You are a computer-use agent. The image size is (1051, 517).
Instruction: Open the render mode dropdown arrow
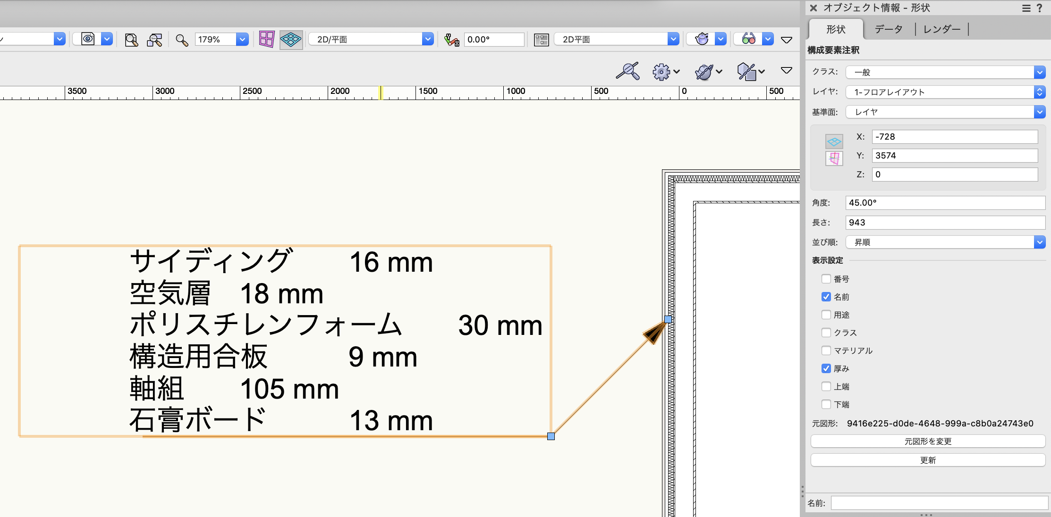(x=720, y=39)
